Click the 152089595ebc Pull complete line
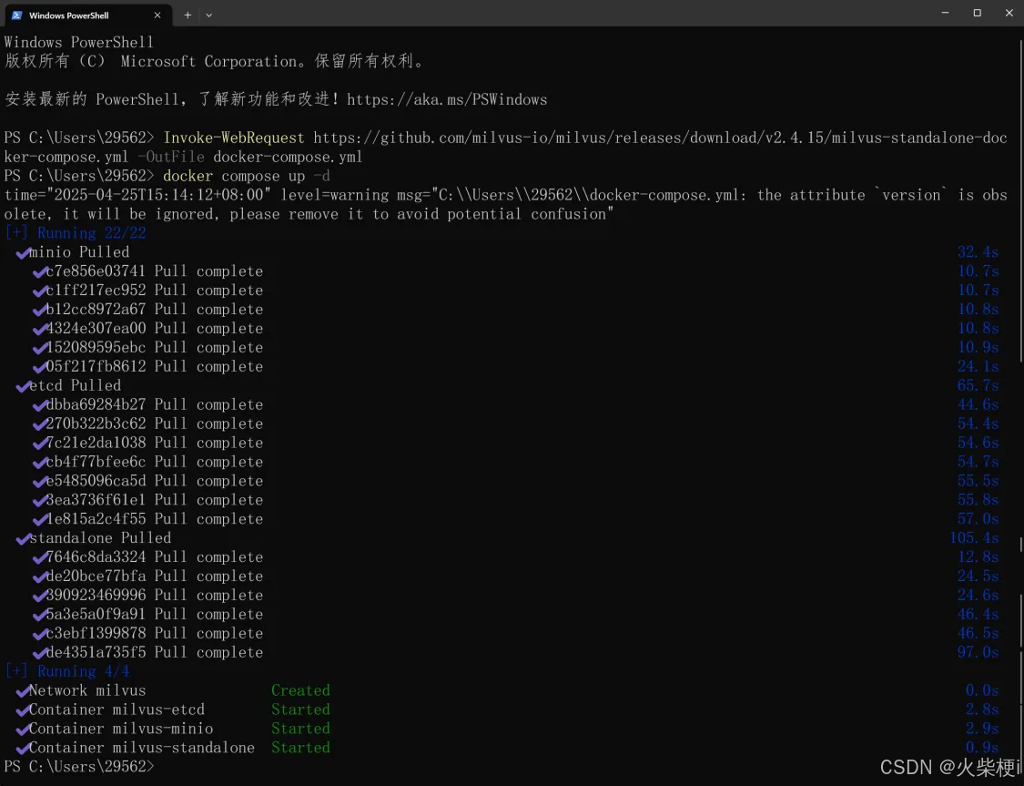This screenshot has height=786, width=1024. point(147,348)
